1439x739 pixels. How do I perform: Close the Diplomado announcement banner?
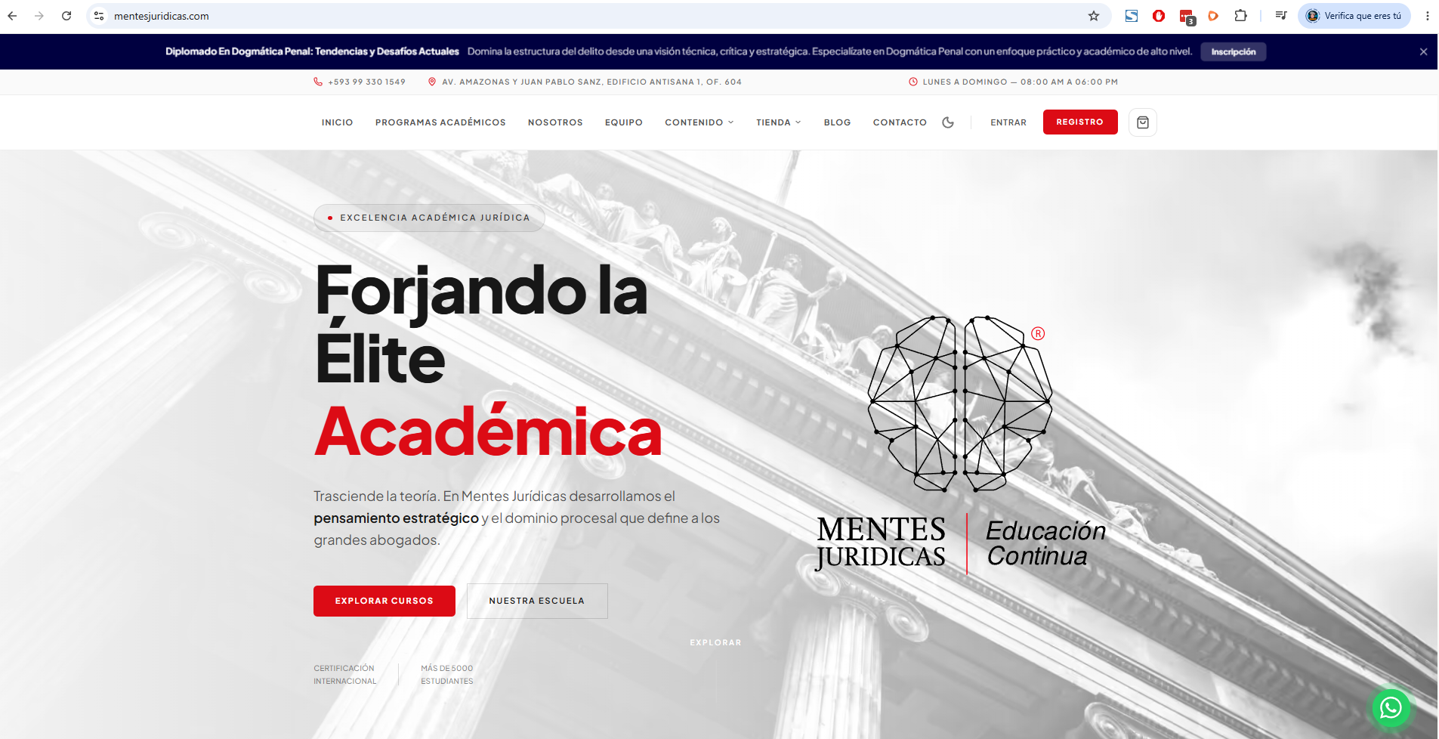tap(1423, 52)
